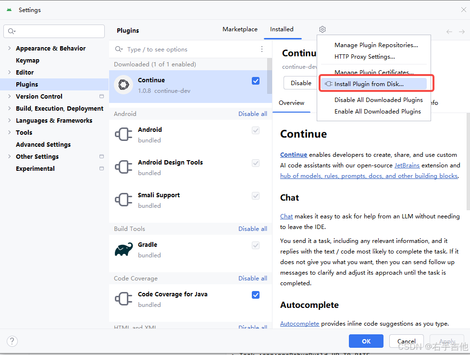Click the Android Studio logo in title bar
Viewport: 470px width, 355px height.
pos(9,10)
